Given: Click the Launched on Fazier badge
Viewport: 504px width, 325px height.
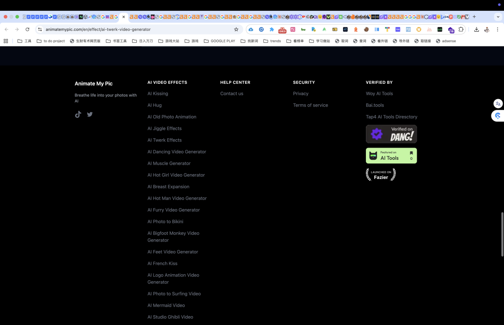Looking at the screenshot, I should [x=381, y=175].
